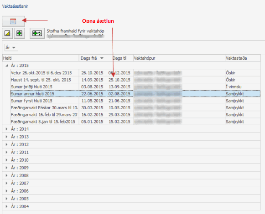Sort by the Dags til column header
This screenshot has height=214, width=265.
(x=120, y=58)
